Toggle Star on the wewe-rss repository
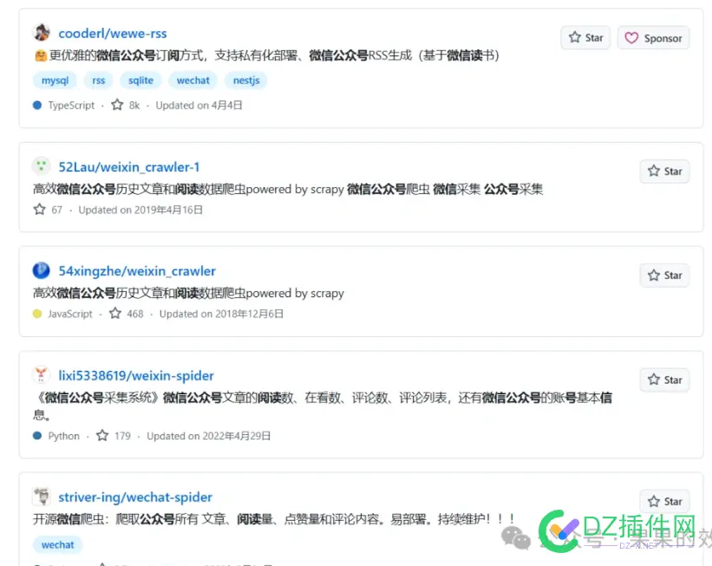 [x=585, y=37]
